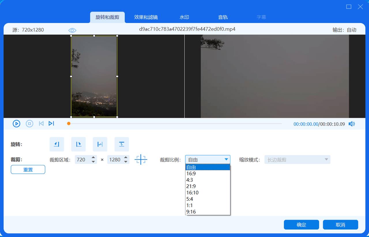Screen dimensions: 369x237
Task: Click the 确定 button
Action: (301, 225)
